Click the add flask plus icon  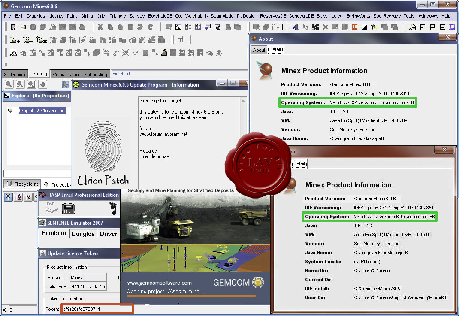[x=15, y=40]
